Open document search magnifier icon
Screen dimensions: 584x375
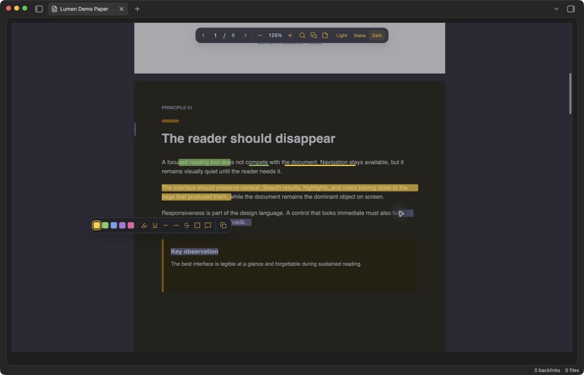click(302, 35)
